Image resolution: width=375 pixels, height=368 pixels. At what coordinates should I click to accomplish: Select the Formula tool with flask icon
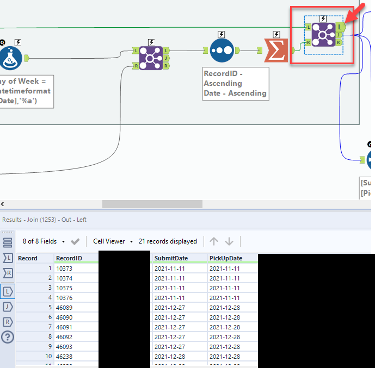click(11, 58)
